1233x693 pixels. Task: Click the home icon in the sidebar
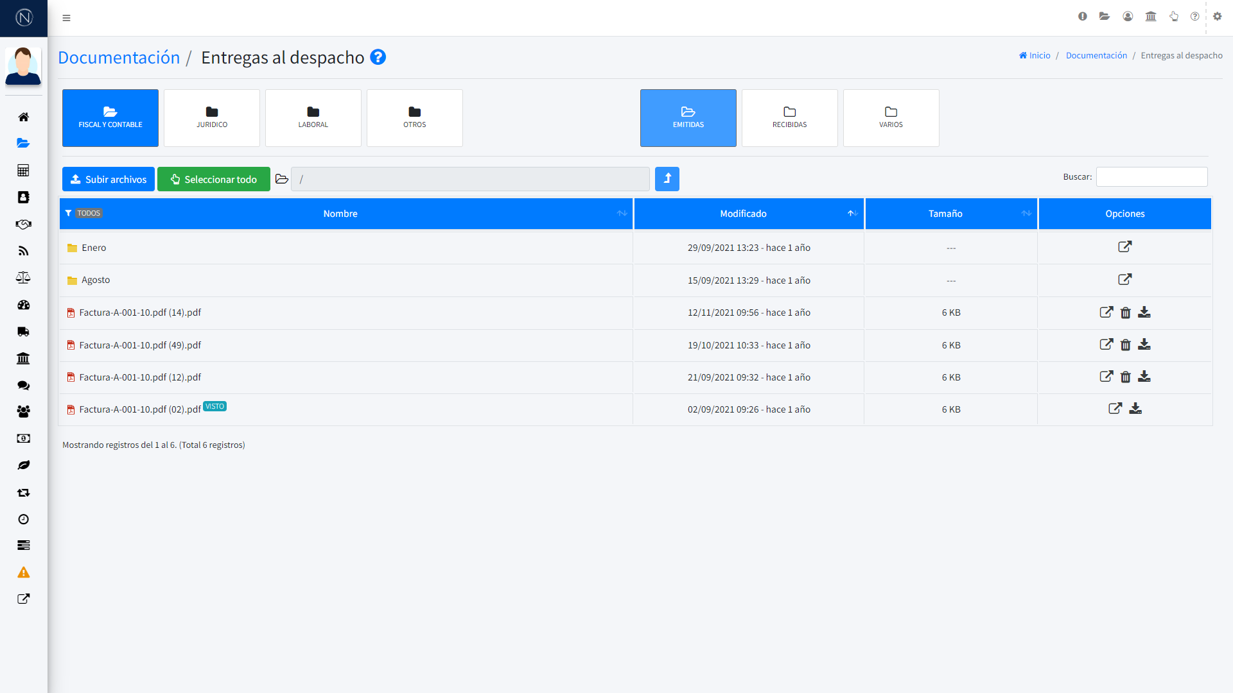(x=23, y=117)
